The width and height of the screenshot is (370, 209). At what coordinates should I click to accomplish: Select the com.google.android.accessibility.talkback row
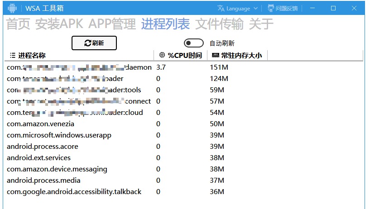coord(184,192)
